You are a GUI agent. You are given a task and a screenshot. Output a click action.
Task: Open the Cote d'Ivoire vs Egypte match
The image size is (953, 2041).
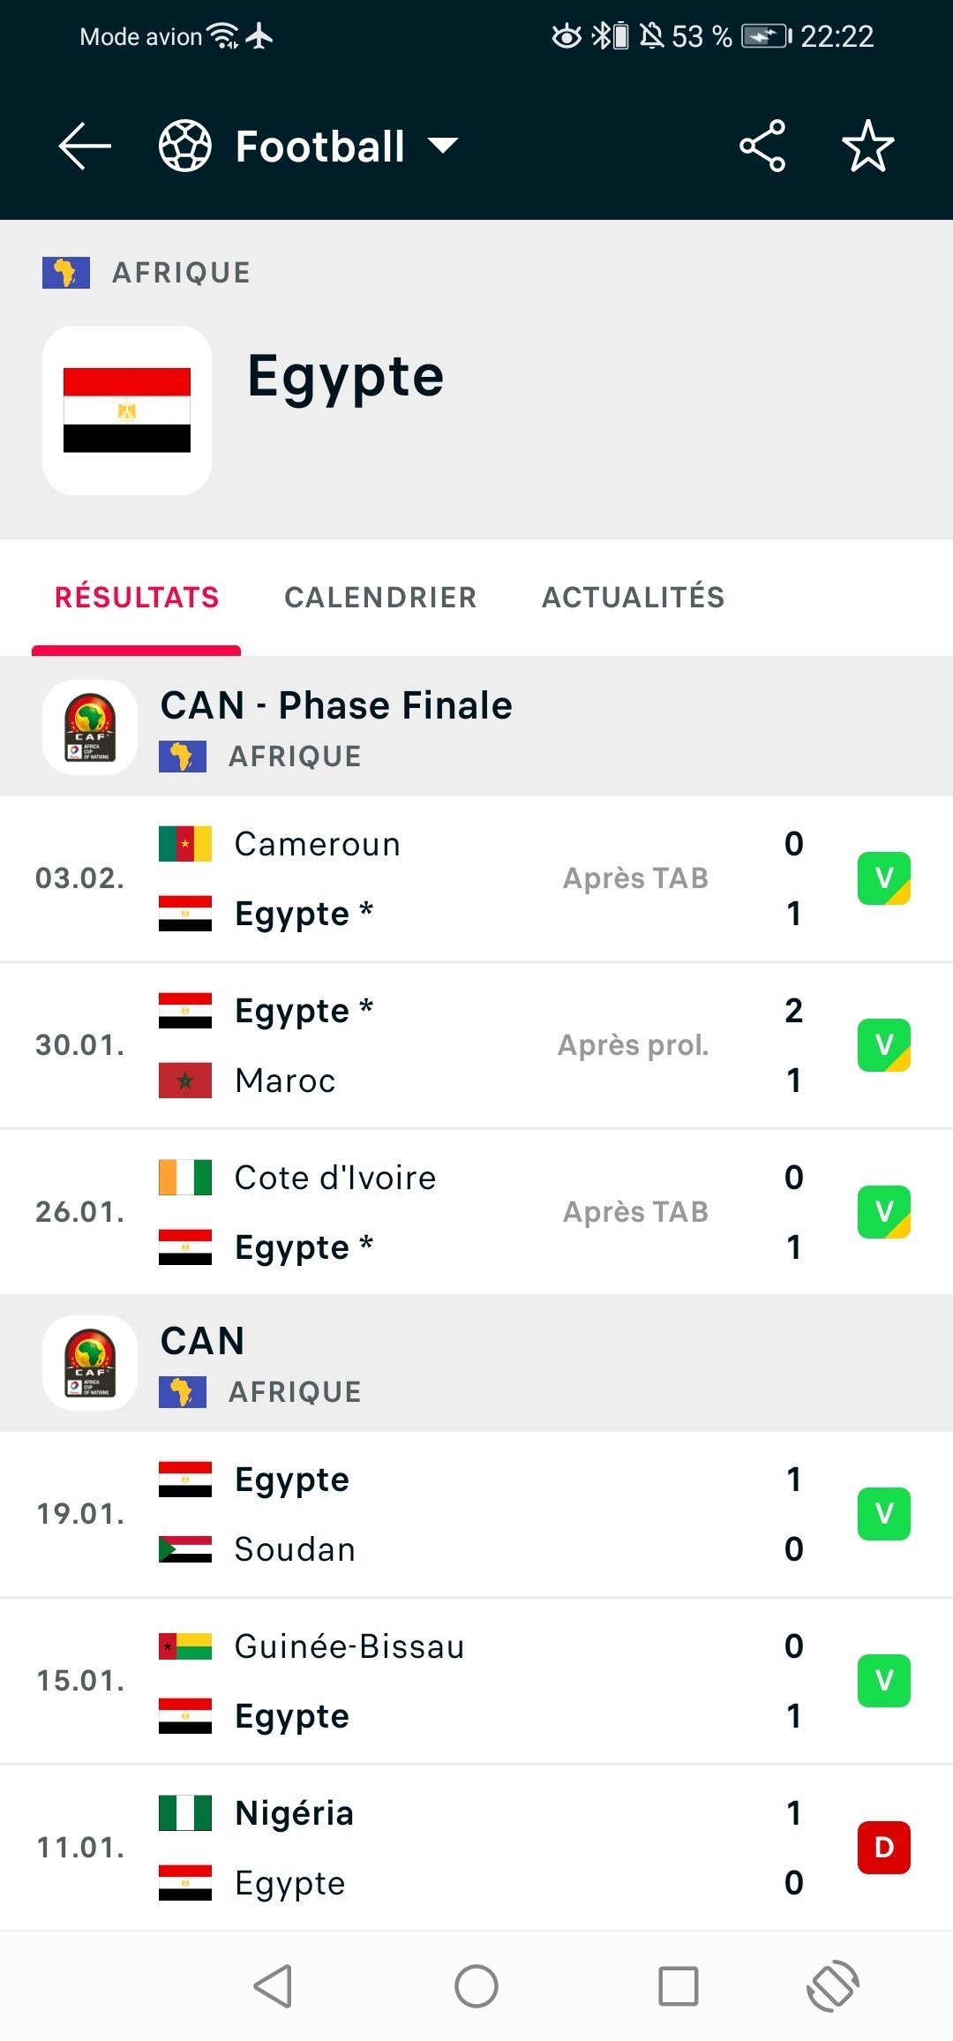pos(476,1212)
